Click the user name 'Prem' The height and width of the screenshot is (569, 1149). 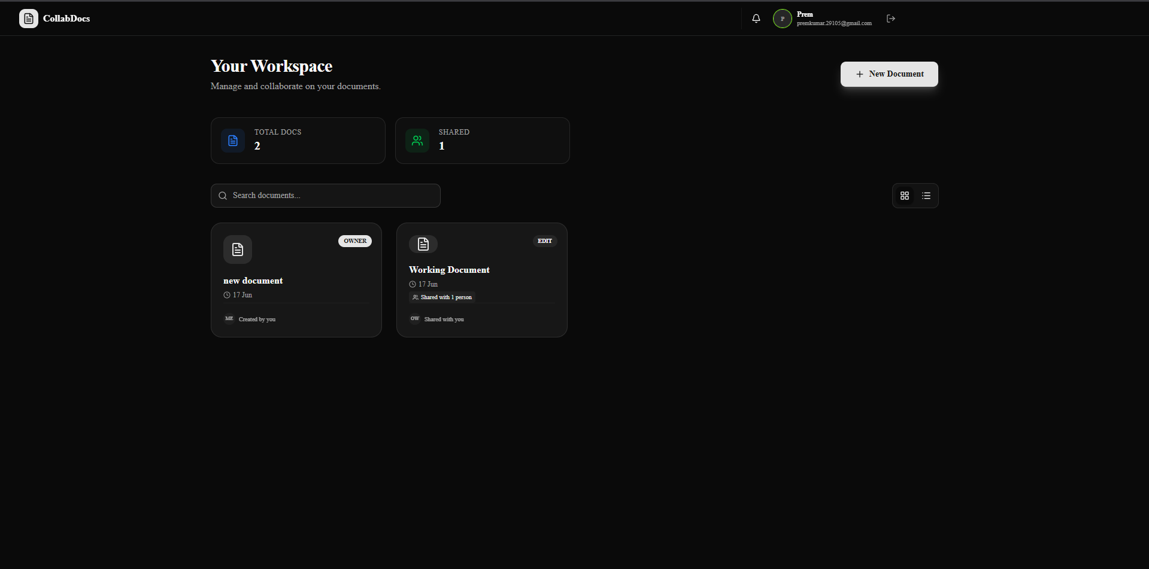pos(805,14)
